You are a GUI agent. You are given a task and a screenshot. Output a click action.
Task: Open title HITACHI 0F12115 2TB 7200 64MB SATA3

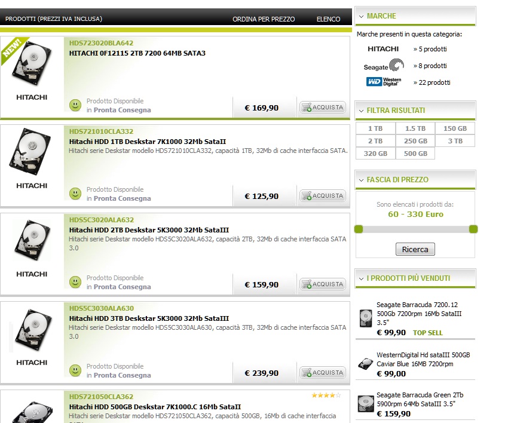point(137,53)
